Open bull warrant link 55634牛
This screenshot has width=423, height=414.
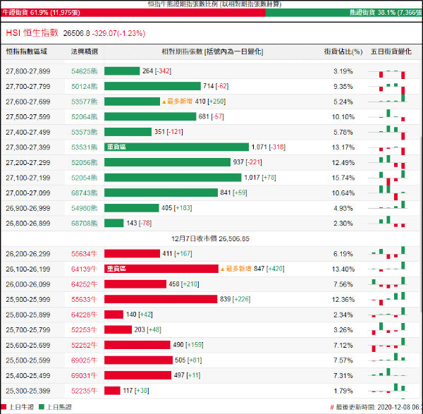tap(84, 254)
